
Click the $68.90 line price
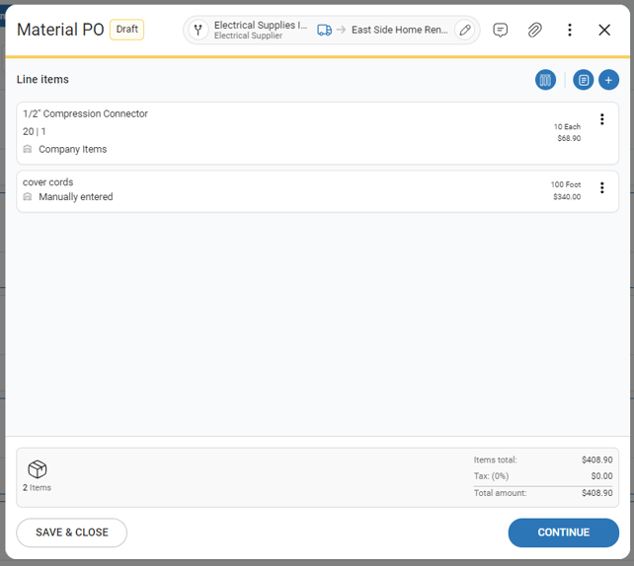click(x=569, y=138)
